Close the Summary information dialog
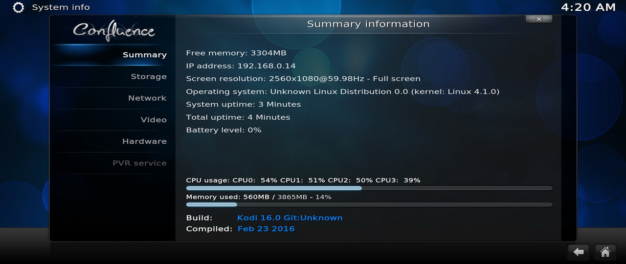The image size is (626, 264). click(x=539, y=19)
